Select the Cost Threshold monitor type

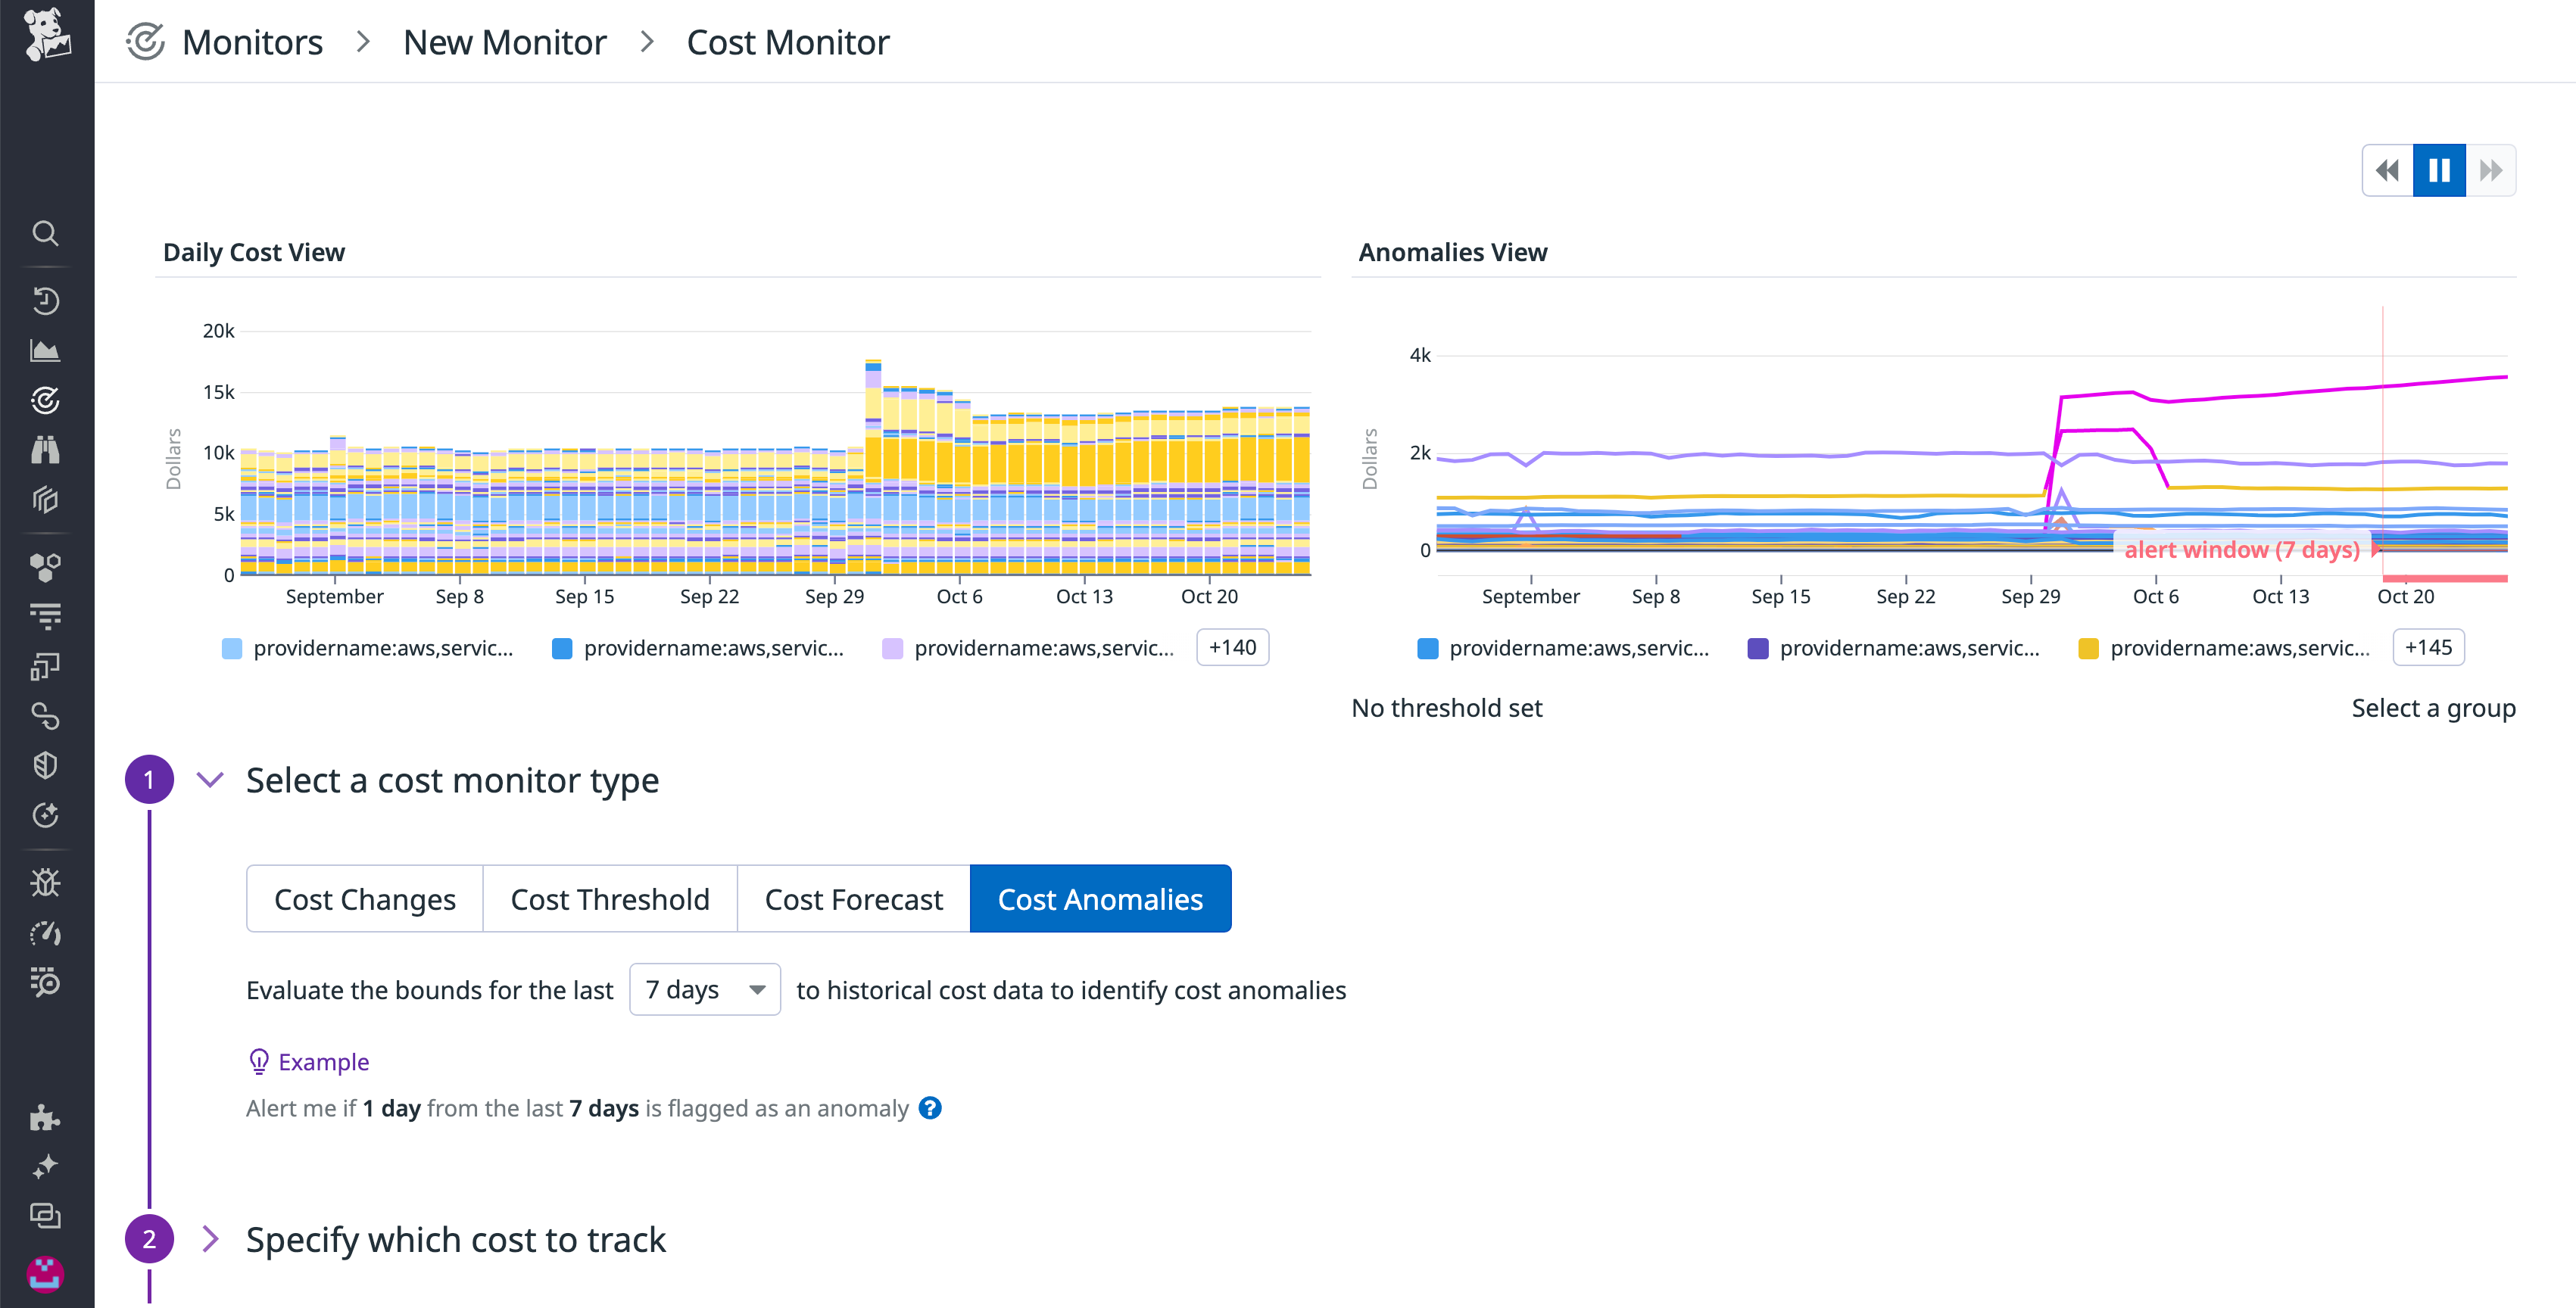610,898
